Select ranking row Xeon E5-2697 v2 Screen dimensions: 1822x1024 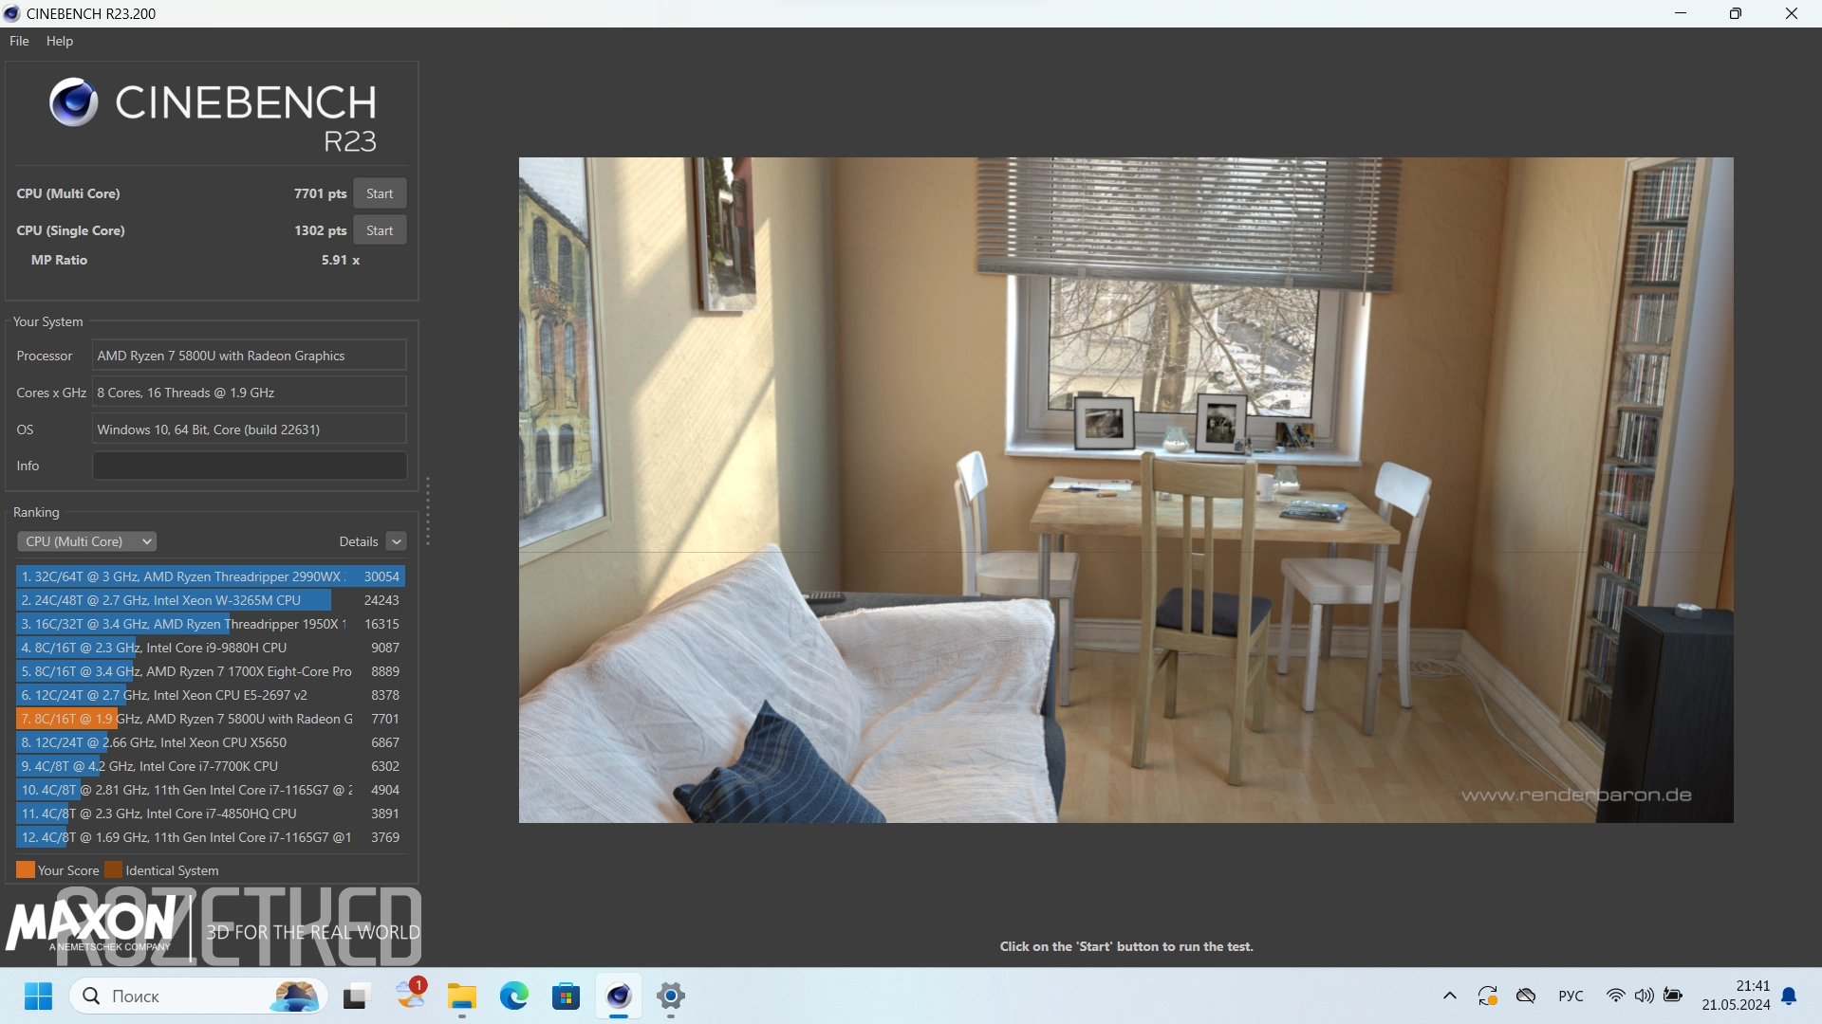point(211,695)
